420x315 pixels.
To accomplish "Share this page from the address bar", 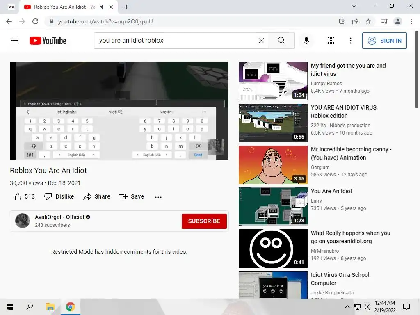I will click(x=355, y=21).
